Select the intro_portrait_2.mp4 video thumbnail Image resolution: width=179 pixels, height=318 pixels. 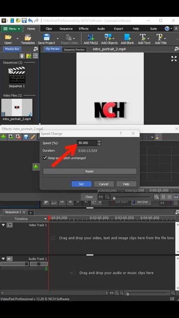tap(17, 107)
